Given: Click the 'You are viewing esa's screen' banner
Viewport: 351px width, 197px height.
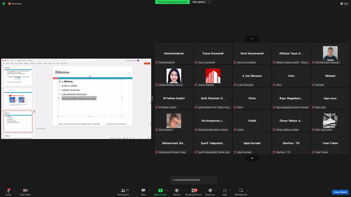Looking at the screenshot, I should click(172, 2).
